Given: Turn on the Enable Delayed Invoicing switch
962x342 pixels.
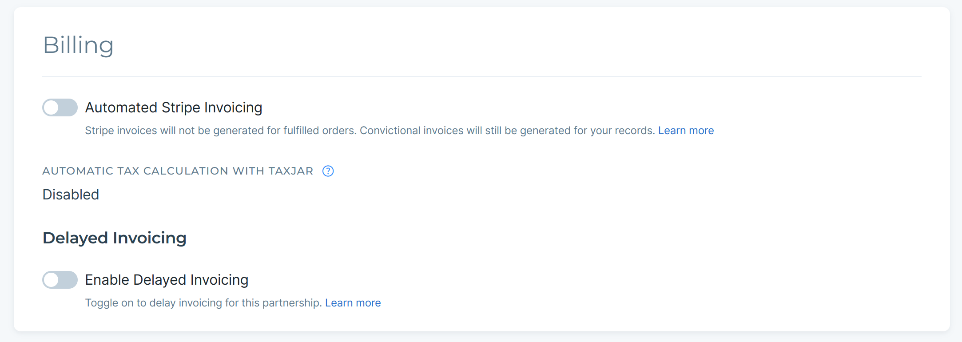Looking at the screenshot, I should pyautogui.click(x=60, y=280).
